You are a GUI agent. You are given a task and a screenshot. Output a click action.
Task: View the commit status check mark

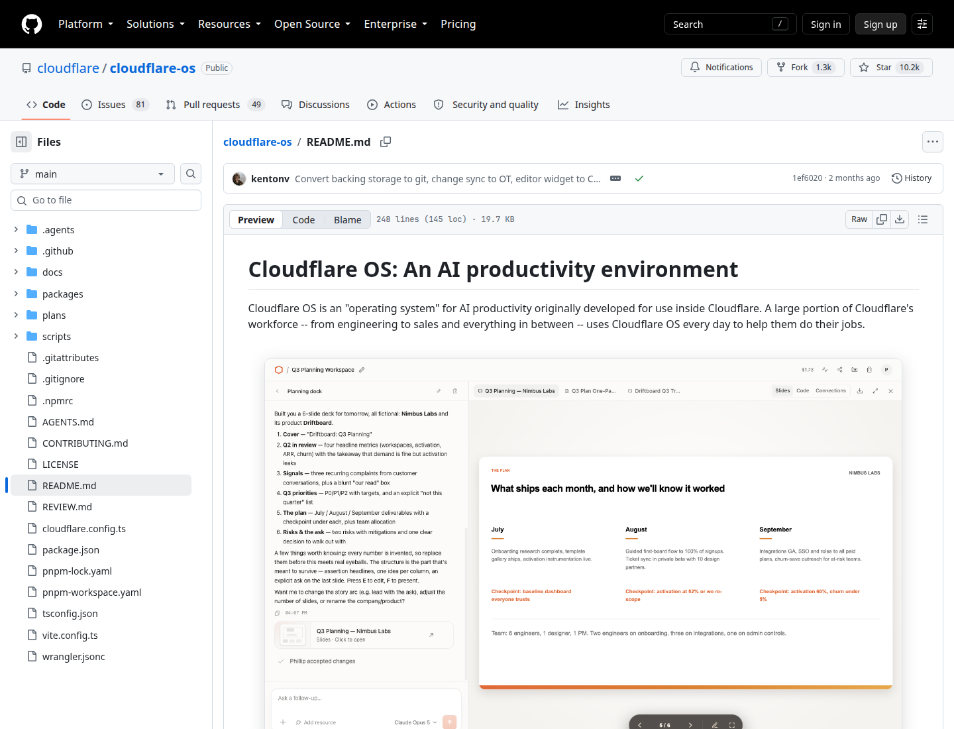pos(639,178)
